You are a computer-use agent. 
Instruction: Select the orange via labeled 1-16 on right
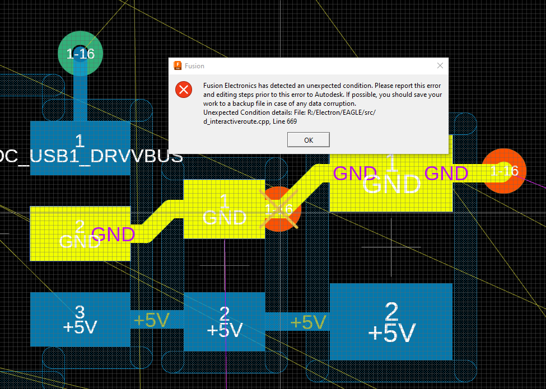(503, 171)
